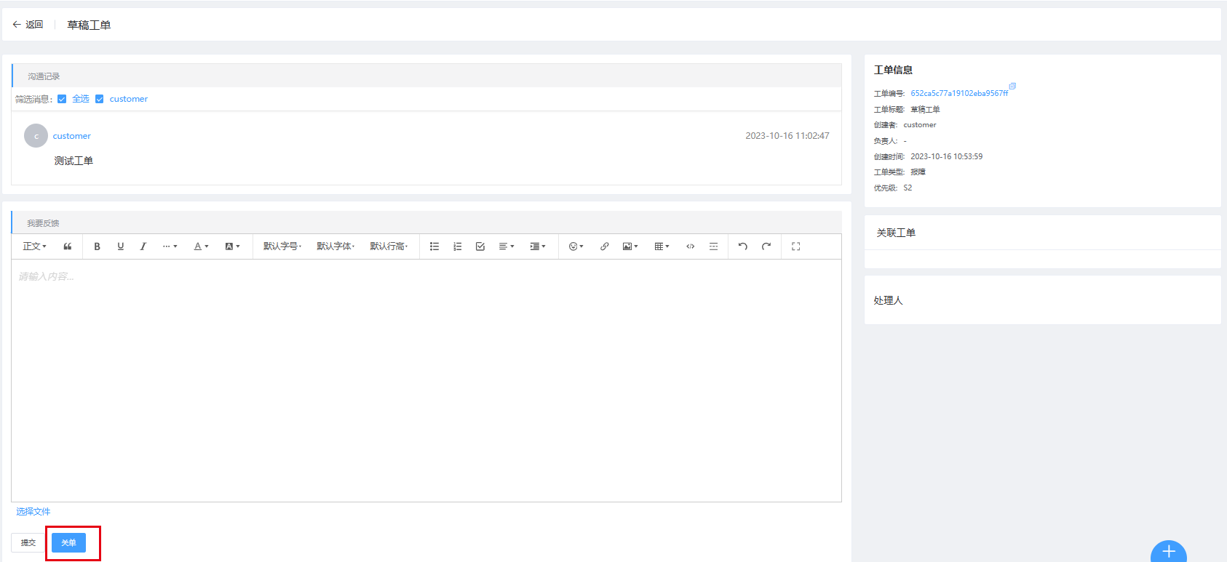This screenshot has width=1227, height=562.
Task: Open the customer name link in message
Action: click(71, 136)
